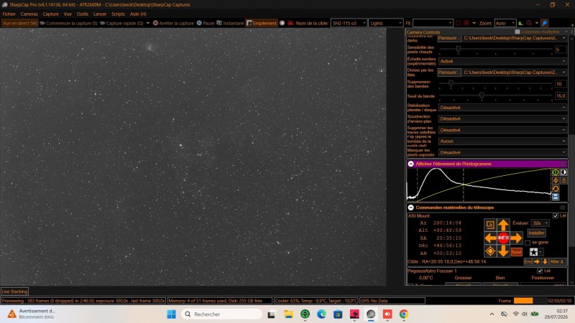The width and height of the screenshot is (575, 323).
Task: Open the Aide (H) menu
Action: coord(138,14)
